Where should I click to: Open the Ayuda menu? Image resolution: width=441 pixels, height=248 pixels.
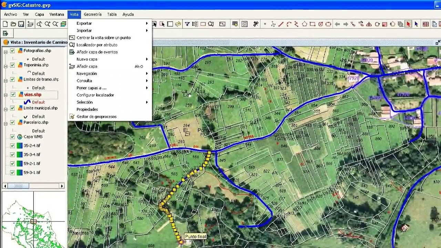128,14
